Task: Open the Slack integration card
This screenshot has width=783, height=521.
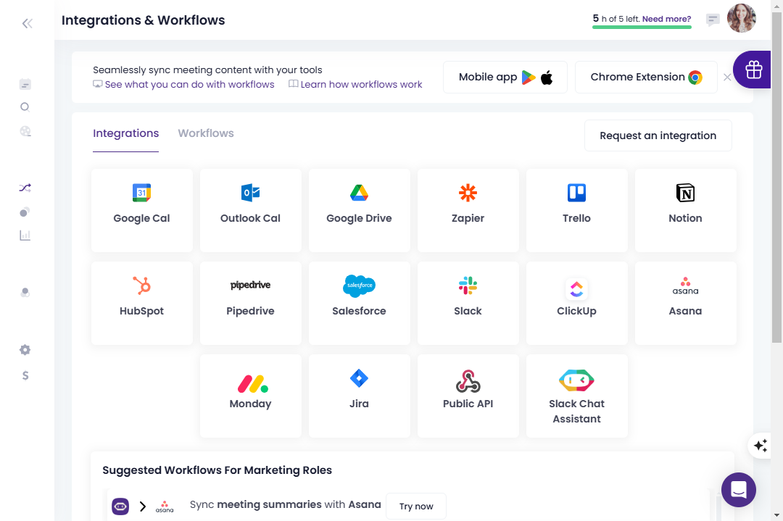Action: coord(468,303)
